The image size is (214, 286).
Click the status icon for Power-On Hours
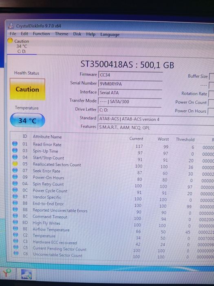click(x=15, y=177)
